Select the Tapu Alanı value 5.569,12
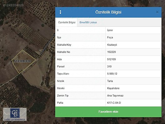Screen dimensions: 165x124 tap(112, 74)
